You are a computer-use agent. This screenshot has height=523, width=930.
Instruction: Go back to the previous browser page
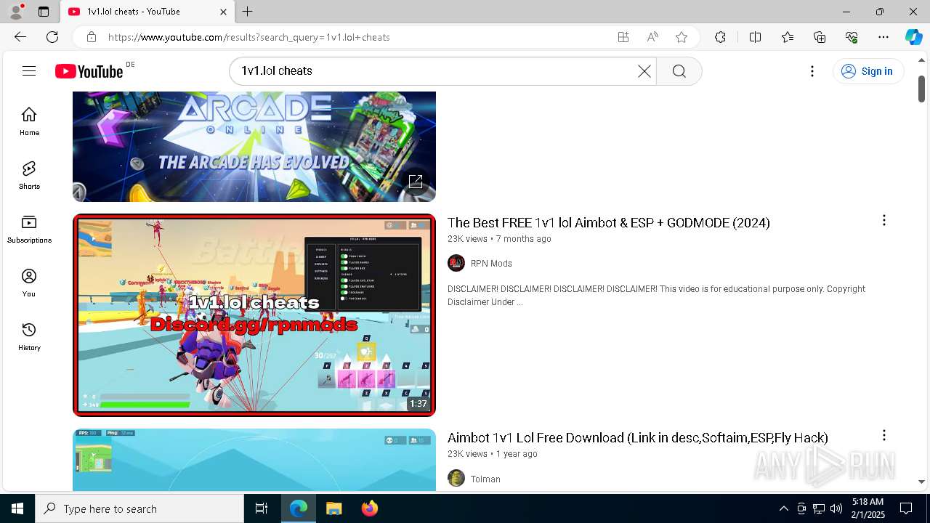(20, 37)
